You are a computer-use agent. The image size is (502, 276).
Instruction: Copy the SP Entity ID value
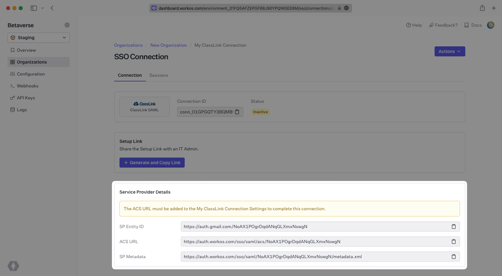453,227
